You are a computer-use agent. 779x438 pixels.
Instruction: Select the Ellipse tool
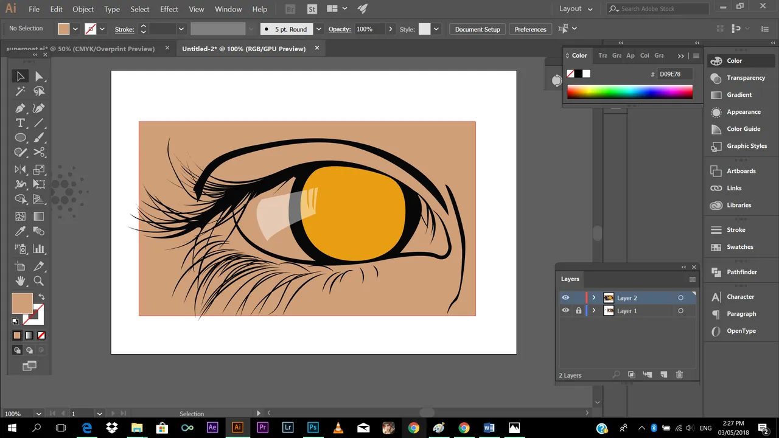(20, 137)
